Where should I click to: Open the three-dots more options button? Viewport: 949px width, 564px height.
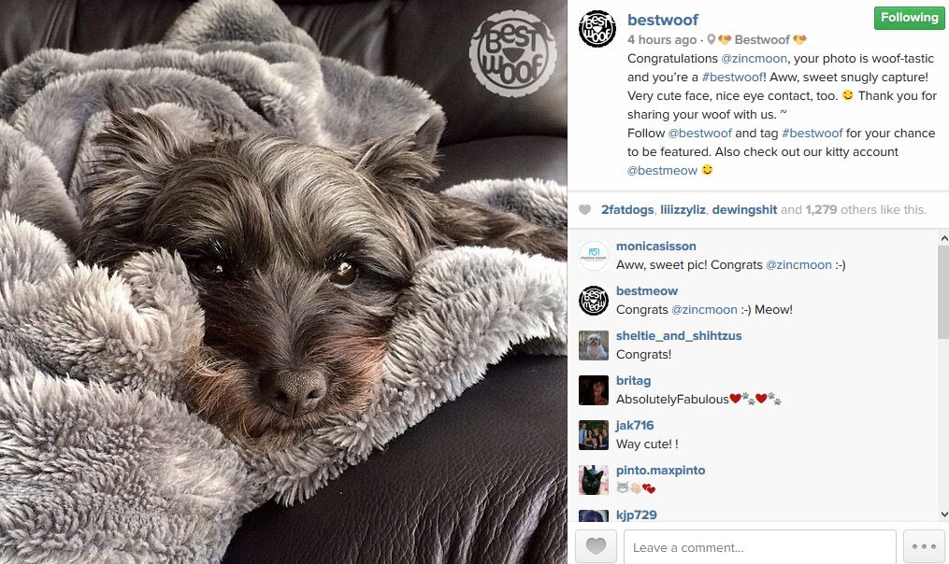pyautogui.click(x=924, y=546)
